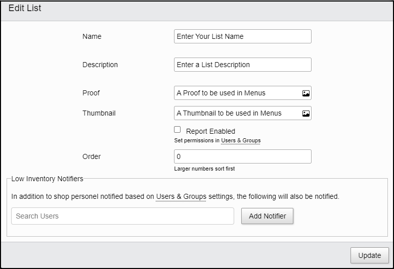Focus the Order number field
394x269 pixels.
(x=242, y=156)
